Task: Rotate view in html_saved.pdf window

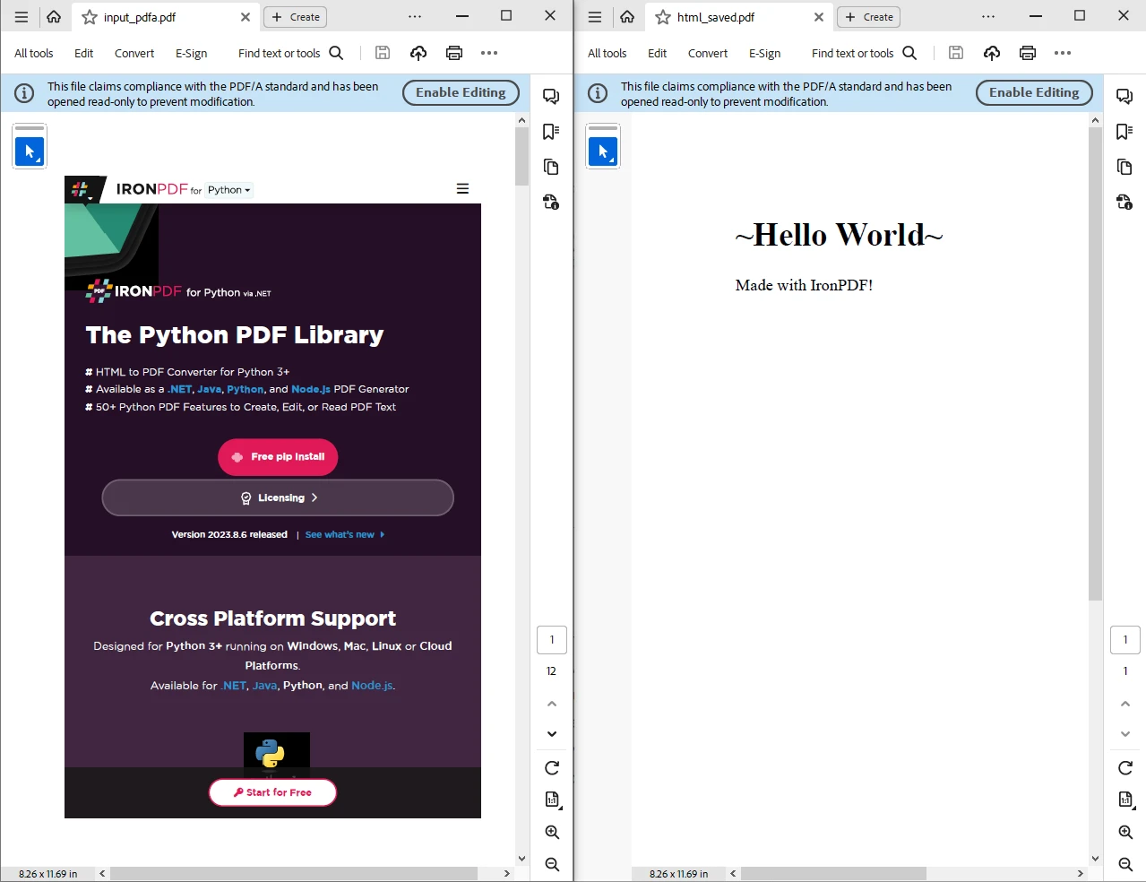Action: [1125, 767]
